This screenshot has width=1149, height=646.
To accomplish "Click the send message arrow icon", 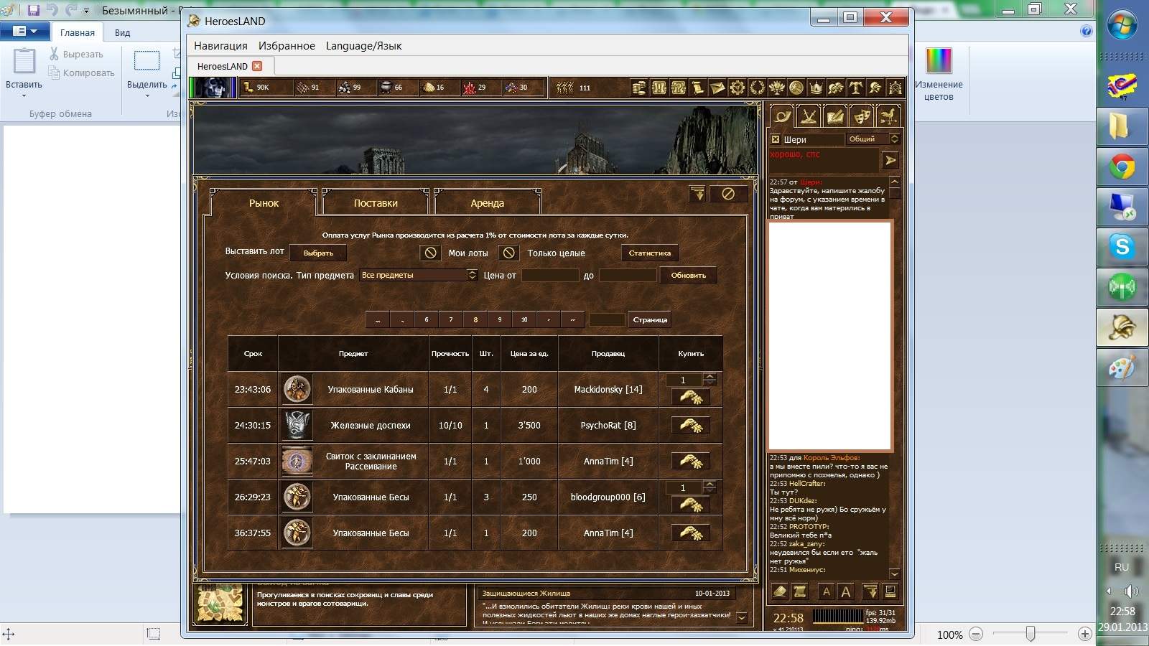I will point(890,160).
